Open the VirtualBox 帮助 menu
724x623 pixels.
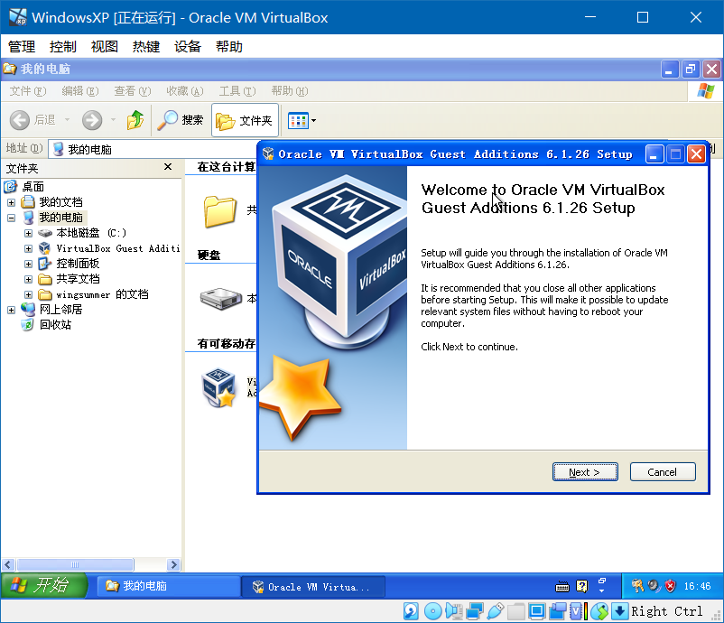coord(229,46)
